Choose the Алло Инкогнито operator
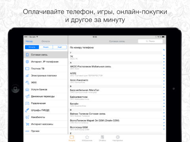This screenshot has width=190, height=142. pyautogui.click(x=115, y=81)
